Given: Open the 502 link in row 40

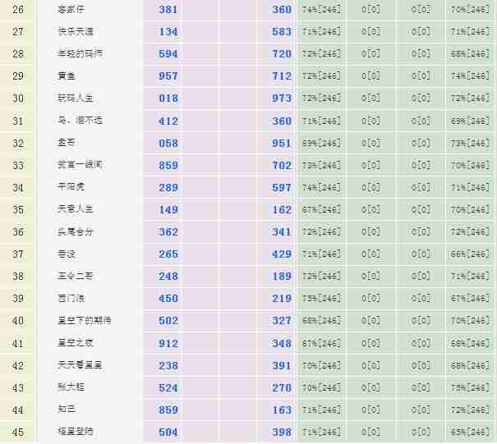Looking at the screenshot, I should point(168,321).
